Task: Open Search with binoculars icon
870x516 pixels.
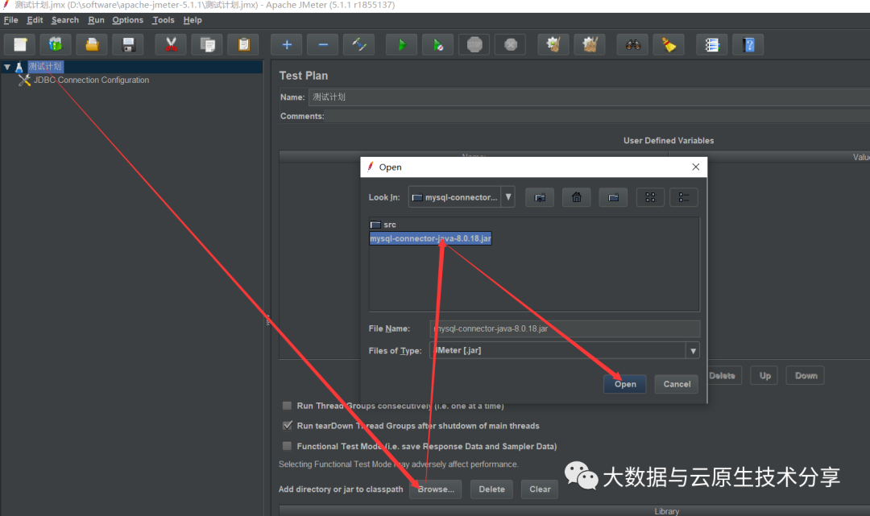Action: (632, 45)
